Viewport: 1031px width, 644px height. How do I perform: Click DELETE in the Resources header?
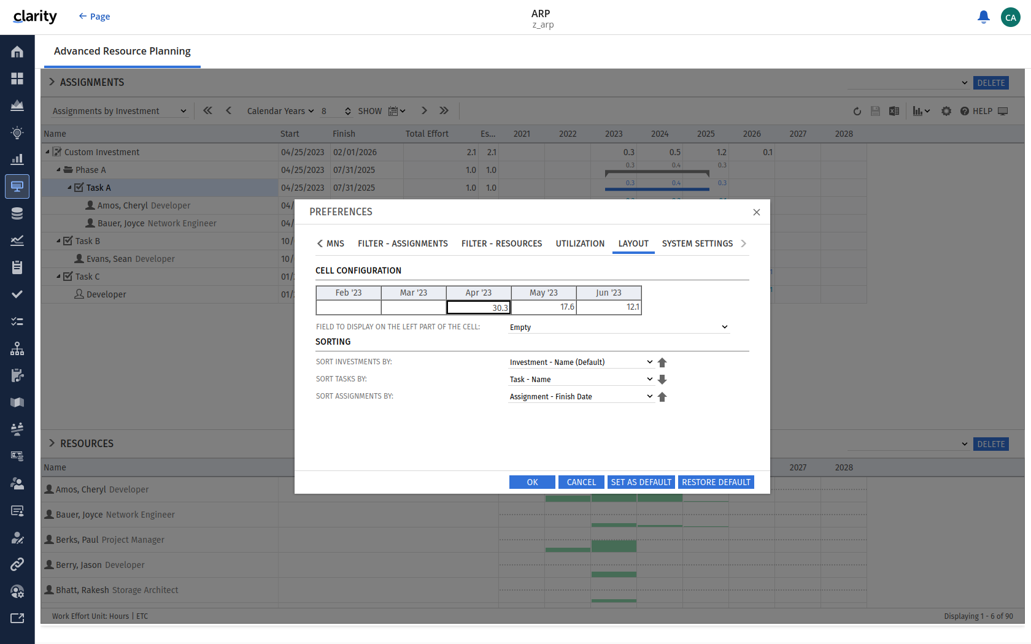click(x=991, y=444)
